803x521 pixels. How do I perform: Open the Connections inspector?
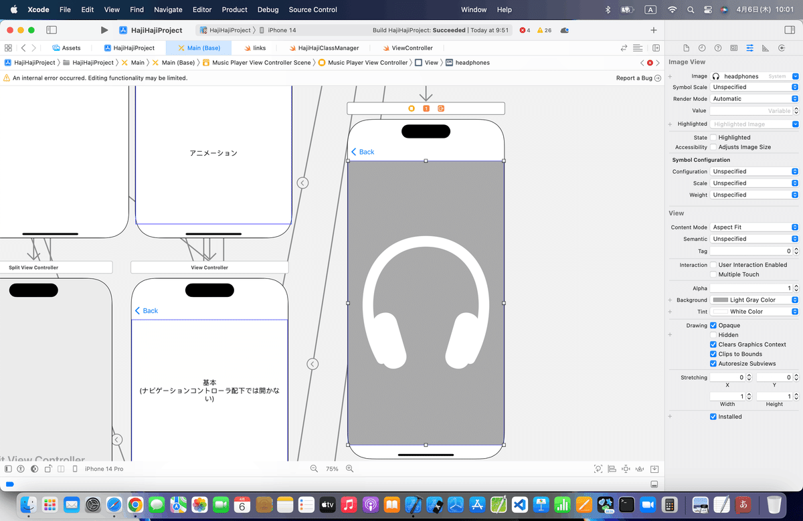click(x=781, y=48)
